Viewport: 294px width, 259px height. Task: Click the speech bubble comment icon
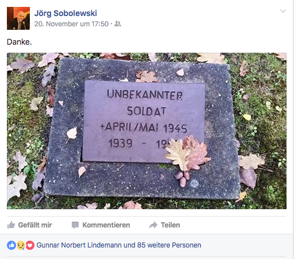click(x=75, y=225)
